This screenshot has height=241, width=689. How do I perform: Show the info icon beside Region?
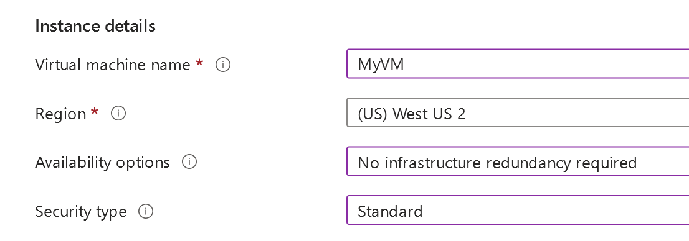pyautogui.click(x=118, y=114)
